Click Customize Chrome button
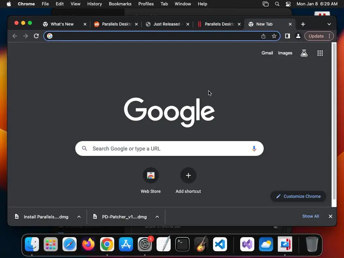Screen dimensions: 344x258 tap(298, 196)
